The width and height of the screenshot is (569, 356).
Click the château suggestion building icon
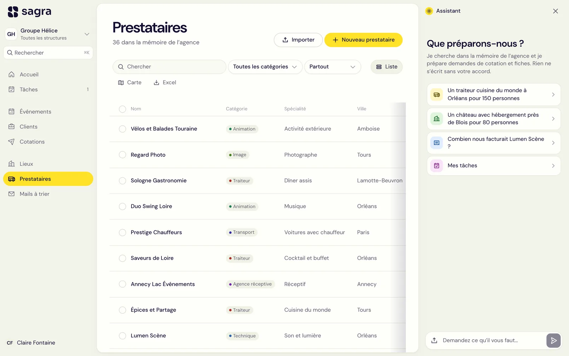437,119
